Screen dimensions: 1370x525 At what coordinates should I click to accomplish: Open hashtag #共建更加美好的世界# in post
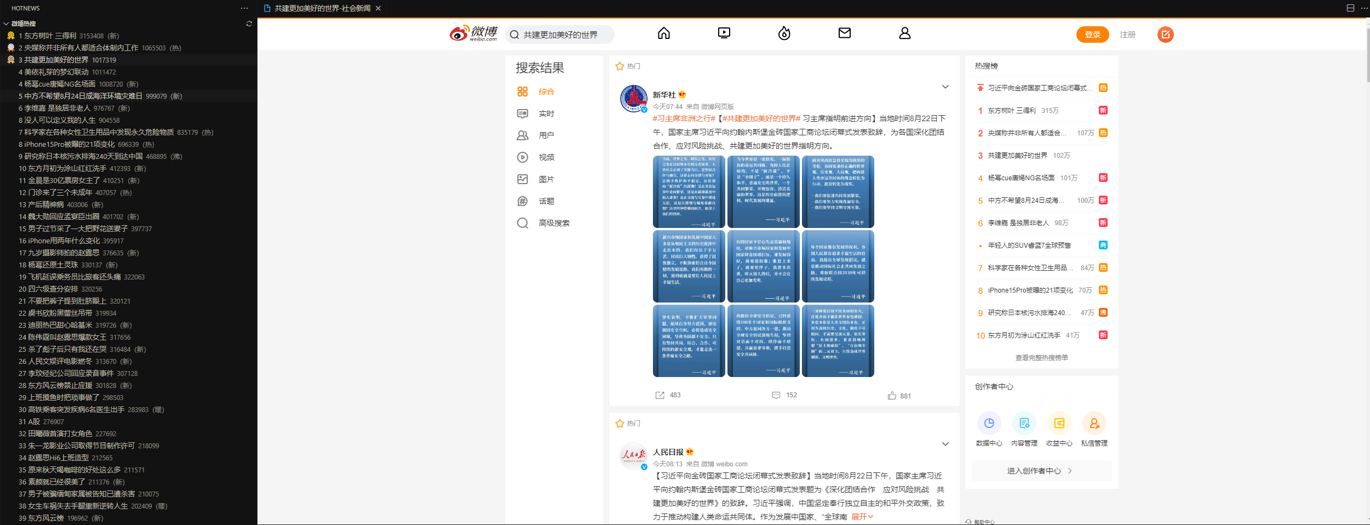(x=761, y=118)
